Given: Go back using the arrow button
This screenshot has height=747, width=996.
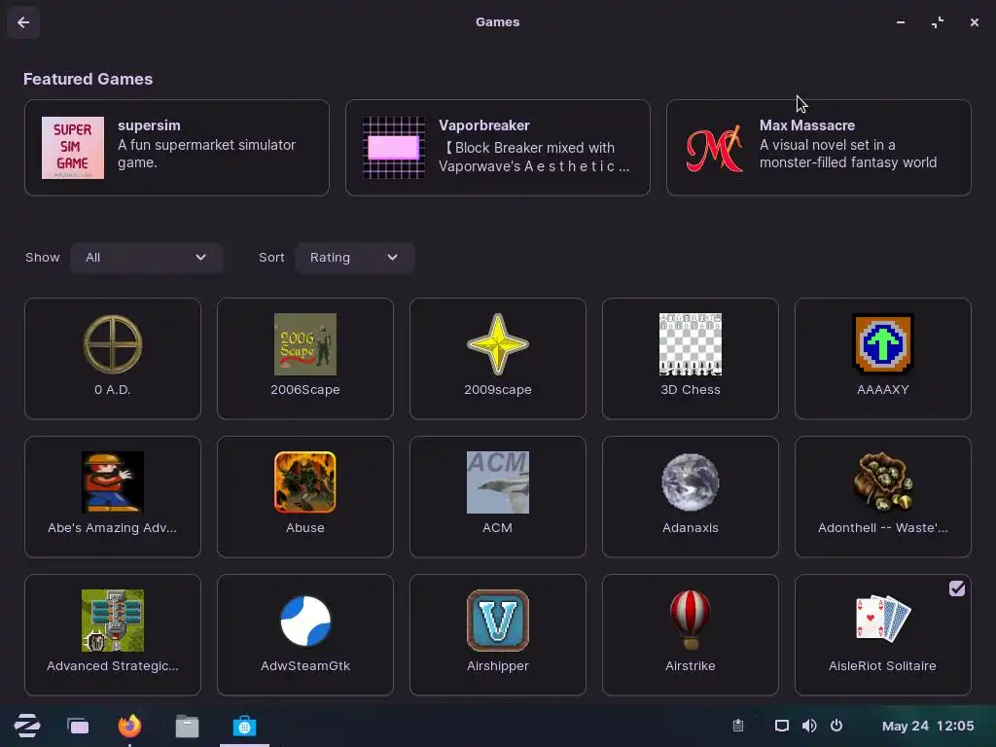Looking at the screenshot, I should point(23,22).
